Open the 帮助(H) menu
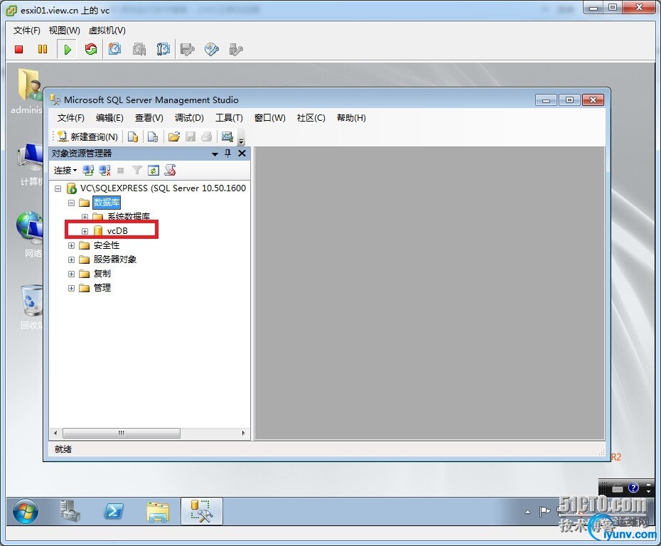 351,118
